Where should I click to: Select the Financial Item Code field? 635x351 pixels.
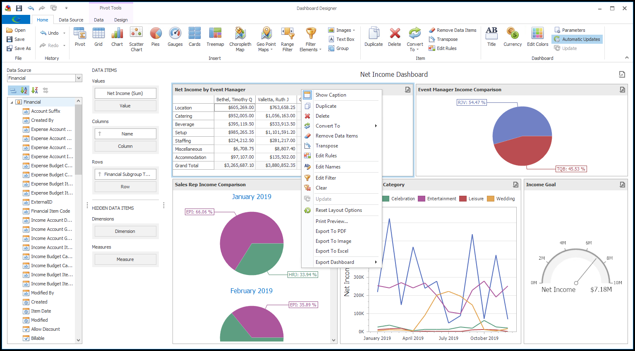50,211
